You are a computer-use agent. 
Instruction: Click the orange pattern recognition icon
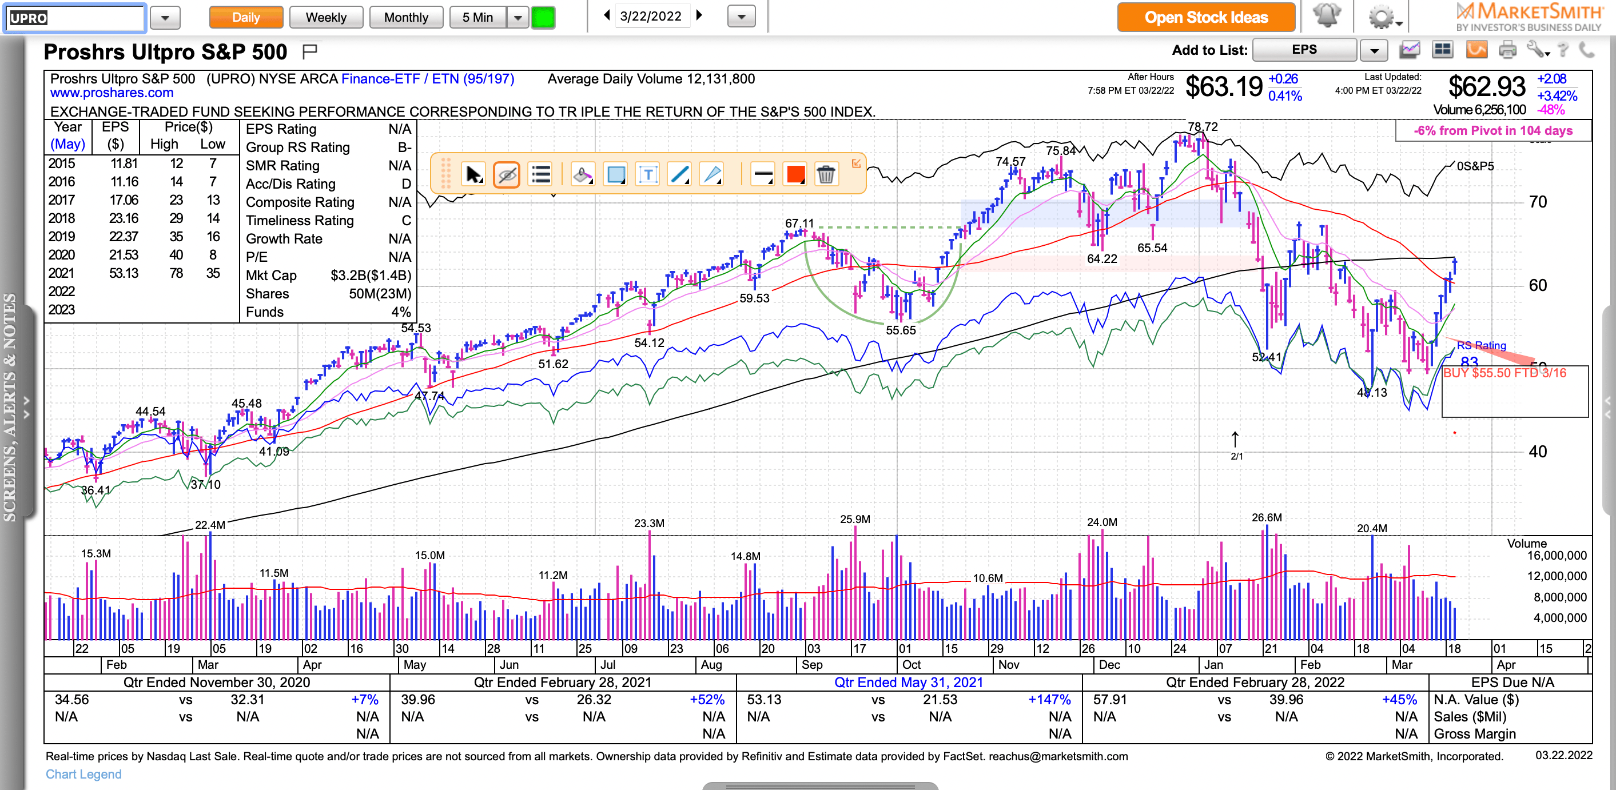pyautogui.click(x=1476, y=50)
